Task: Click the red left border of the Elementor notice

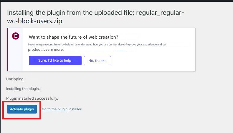Action: tap(8, 50)
